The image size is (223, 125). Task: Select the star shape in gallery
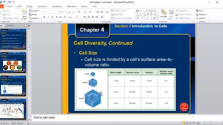155,18
